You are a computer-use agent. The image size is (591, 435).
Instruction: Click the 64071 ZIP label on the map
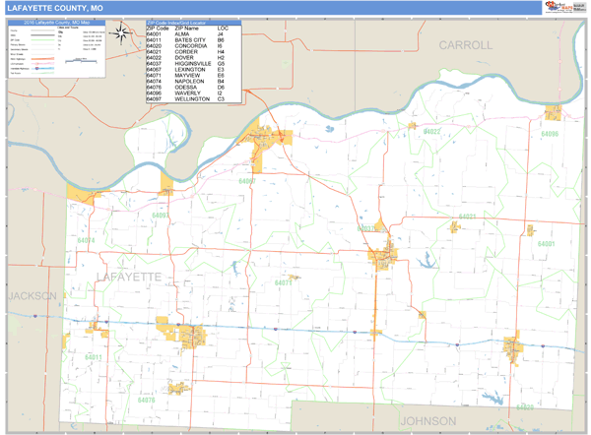285,282
